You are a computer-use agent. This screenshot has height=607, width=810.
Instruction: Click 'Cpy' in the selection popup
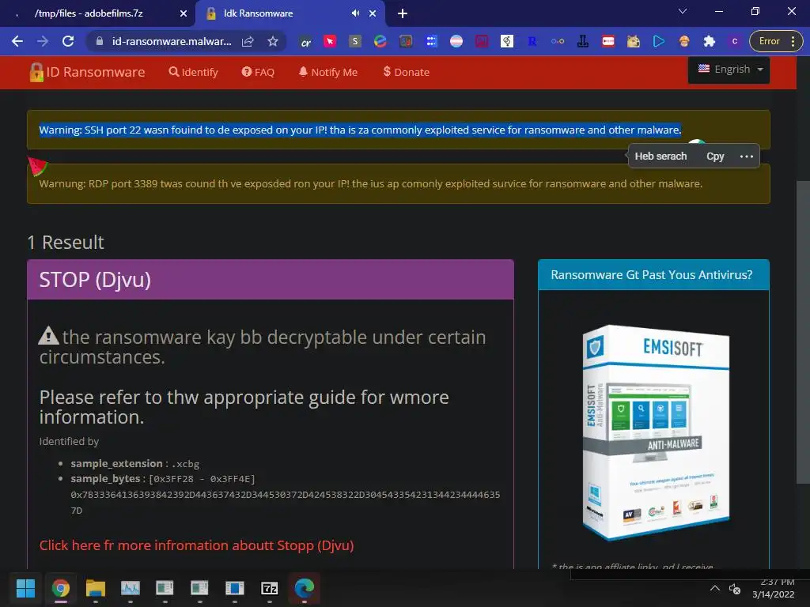(x=715, y=156)
